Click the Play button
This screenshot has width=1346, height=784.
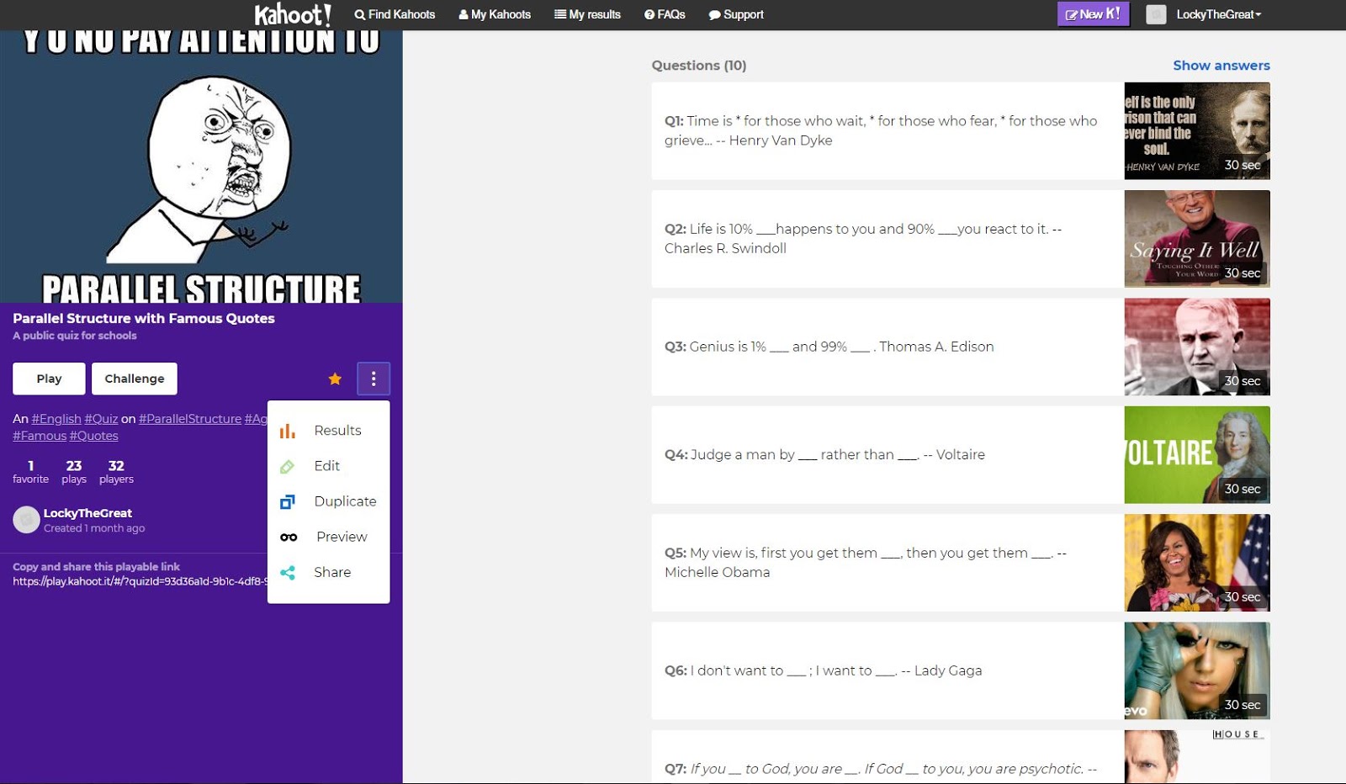[49, 379]
